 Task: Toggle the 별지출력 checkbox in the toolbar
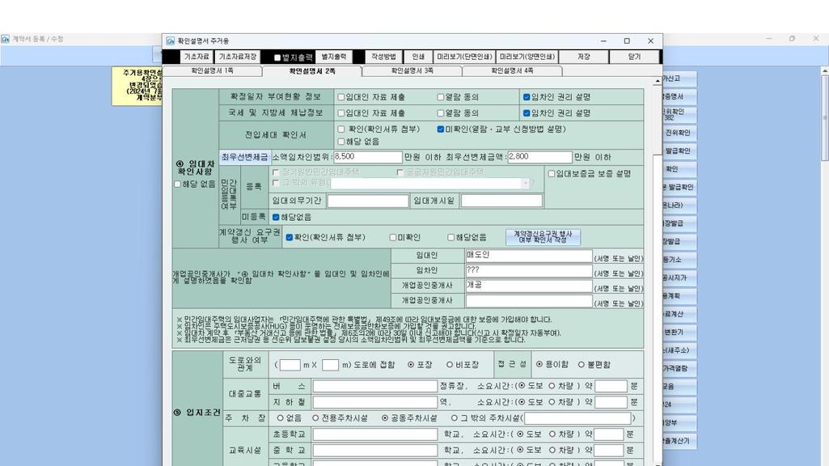[277, 57]
